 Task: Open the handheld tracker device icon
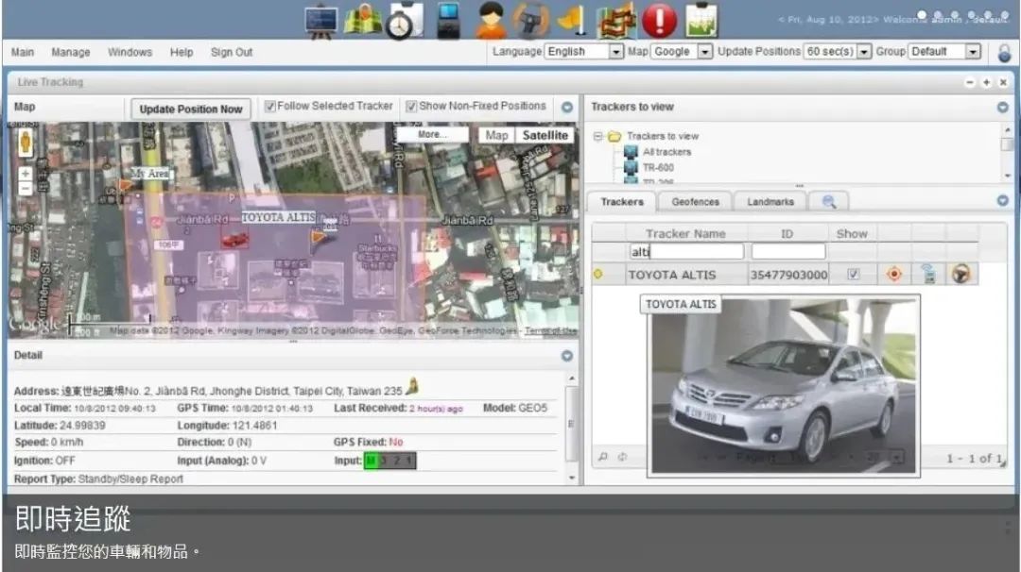[448, 20]
